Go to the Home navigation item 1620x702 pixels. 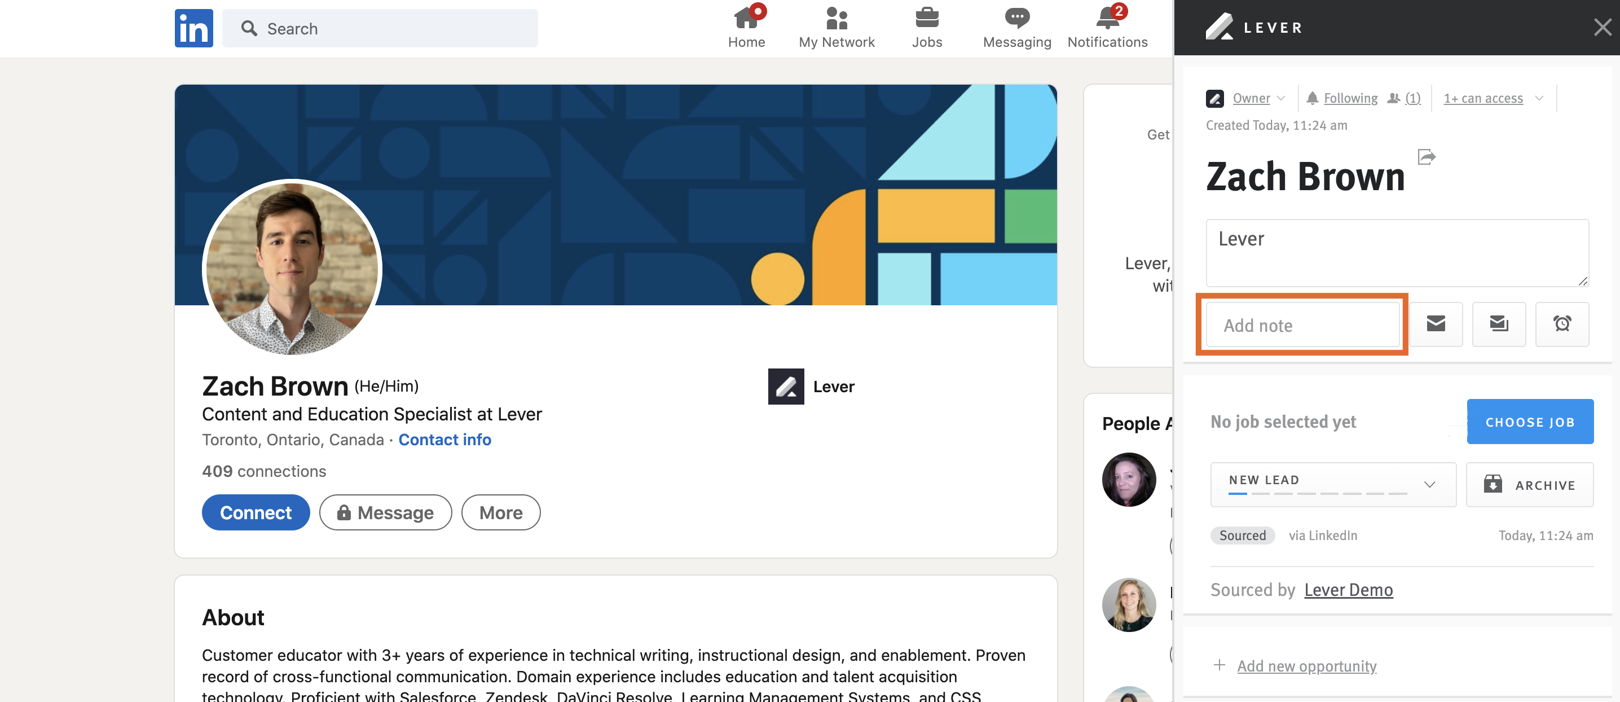(x=746, y=25)
